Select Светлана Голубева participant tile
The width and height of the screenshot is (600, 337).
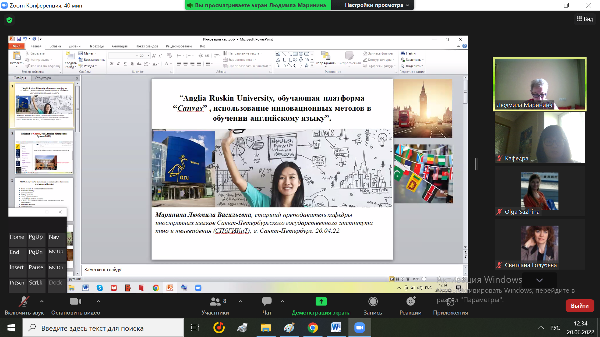click(539, 244)
